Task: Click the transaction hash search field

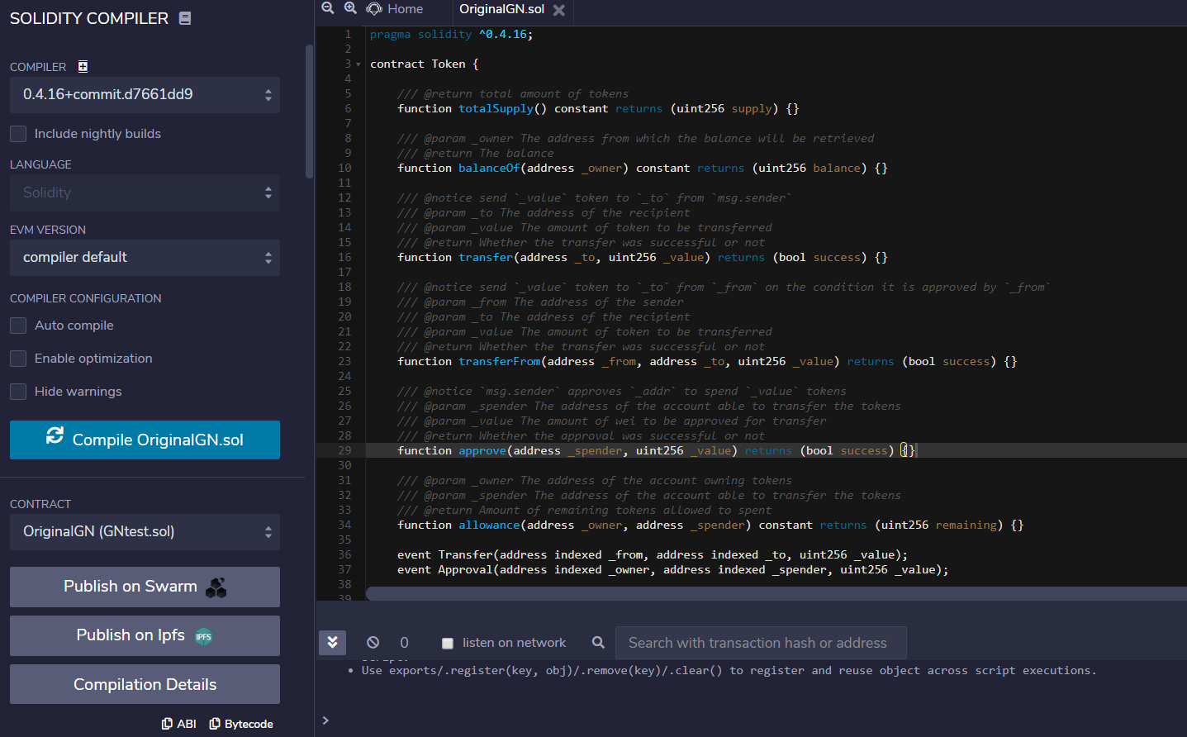Action: coord(761,643)
